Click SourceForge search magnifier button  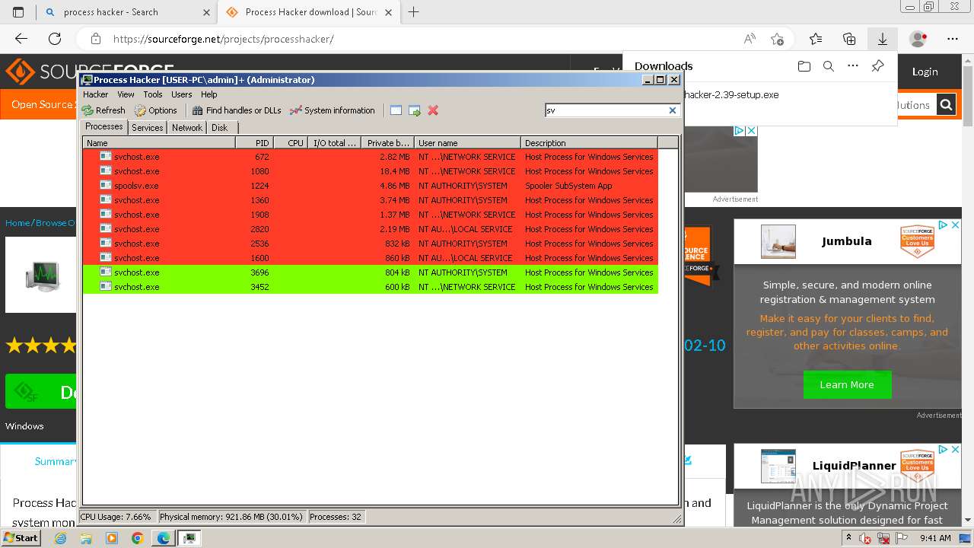[x=946, y=105]
